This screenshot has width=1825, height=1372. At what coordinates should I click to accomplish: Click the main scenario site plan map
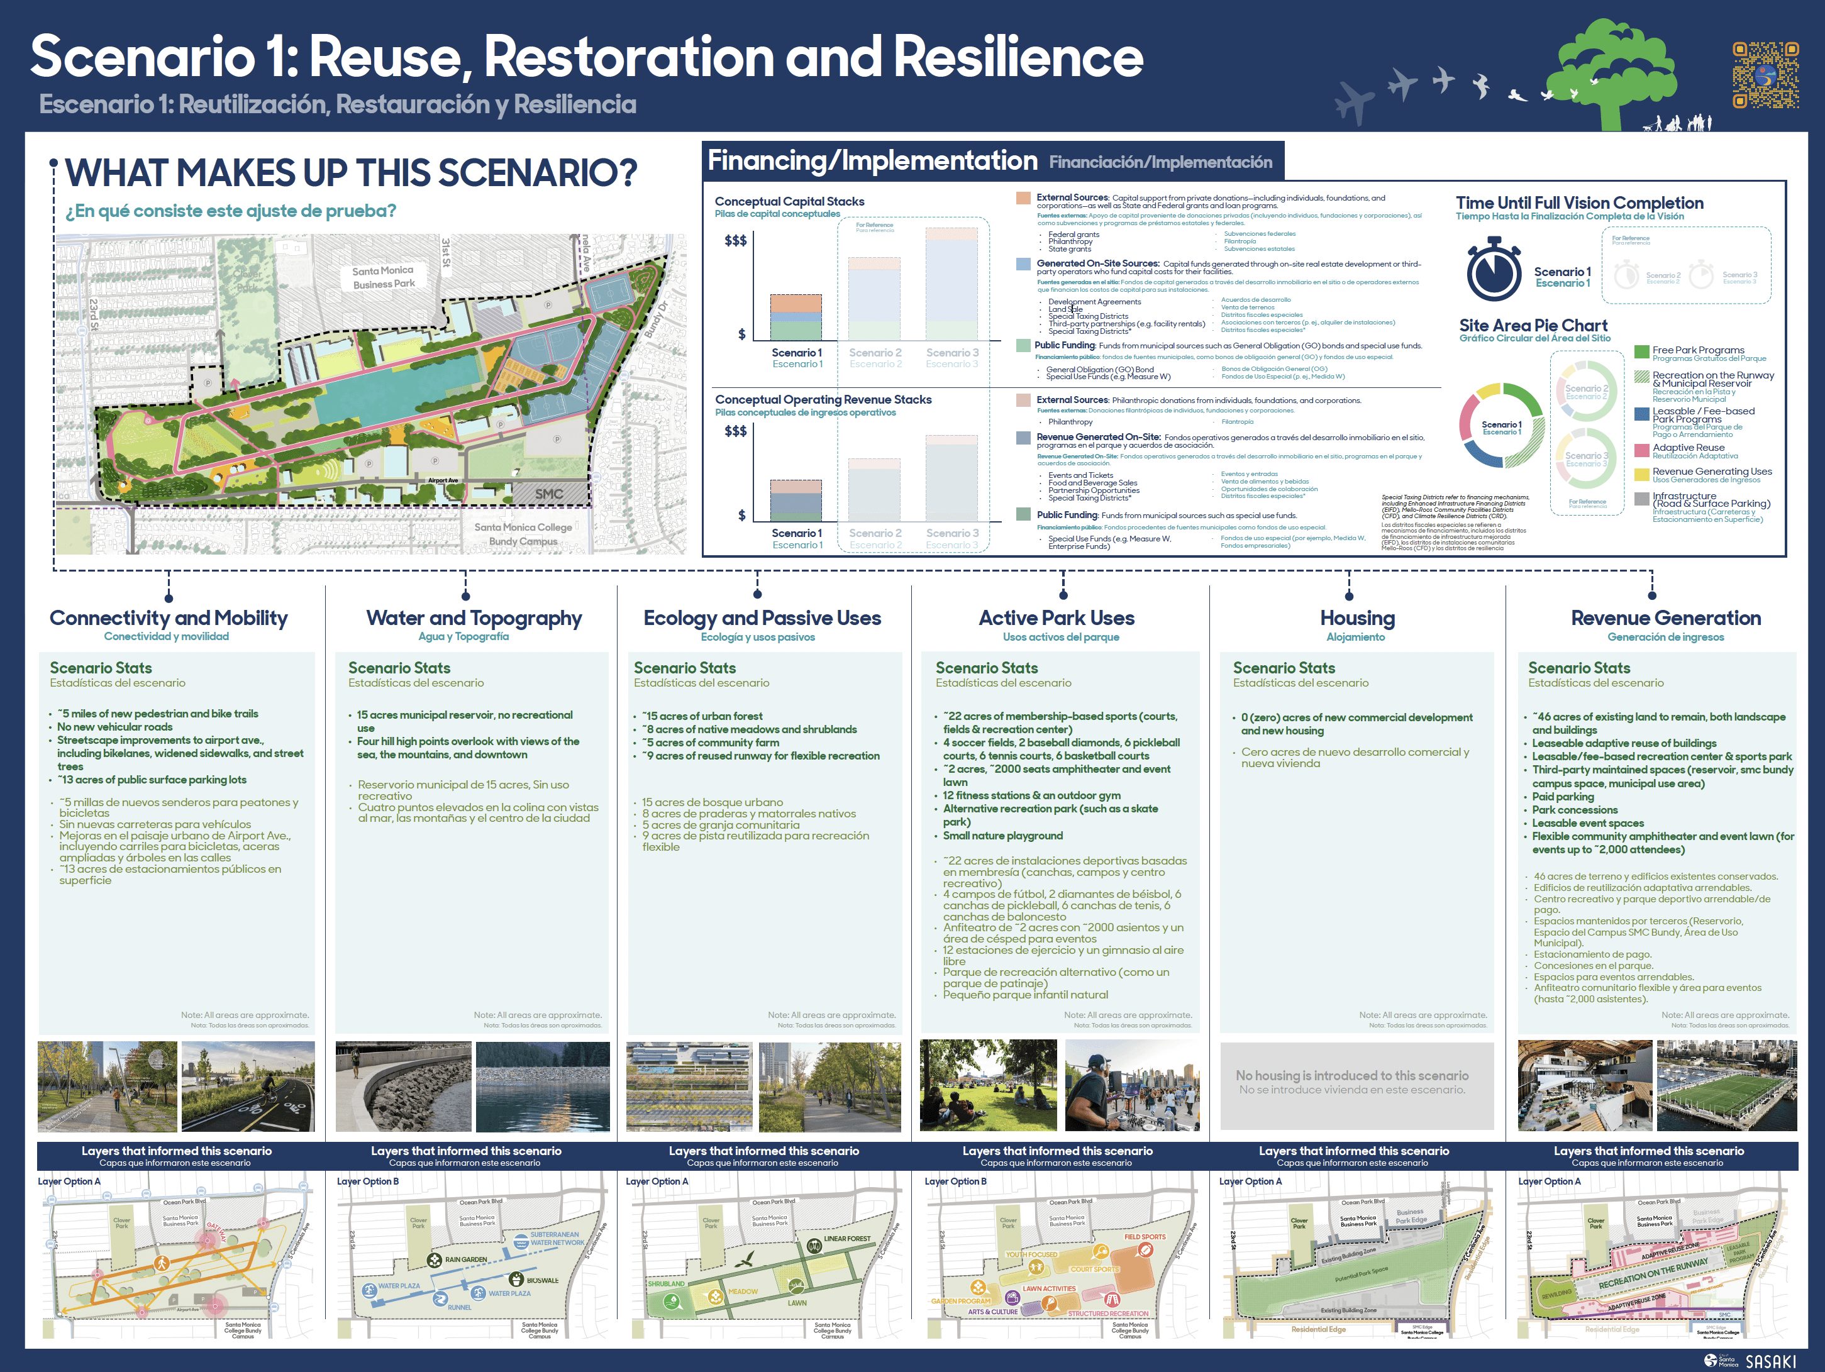(x=370, y=394)
